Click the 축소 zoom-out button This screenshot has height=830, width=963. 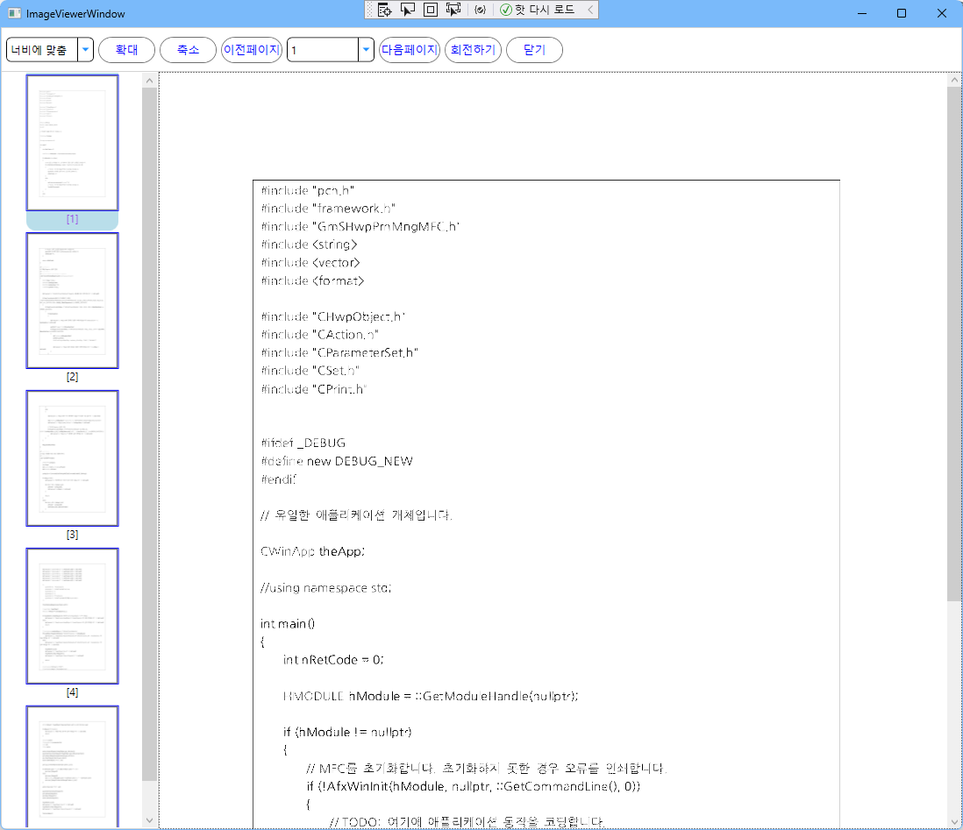pos(188,50)
